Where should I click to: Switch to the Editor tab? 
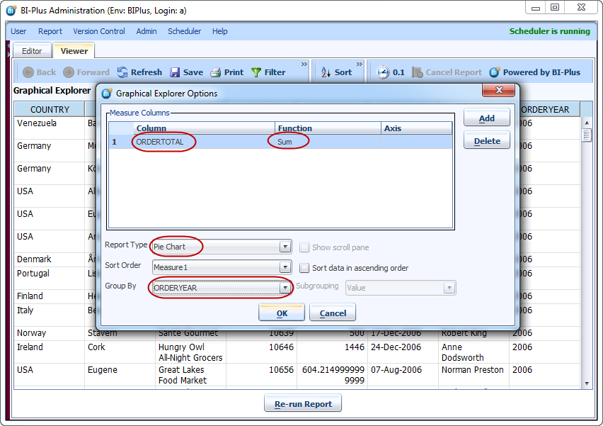coord(32,51)
